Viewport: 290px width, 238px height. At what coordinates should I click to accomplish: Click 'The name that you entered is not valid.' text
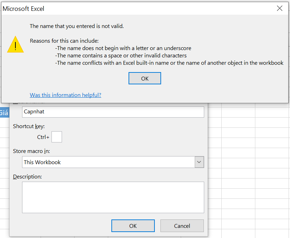77,26
